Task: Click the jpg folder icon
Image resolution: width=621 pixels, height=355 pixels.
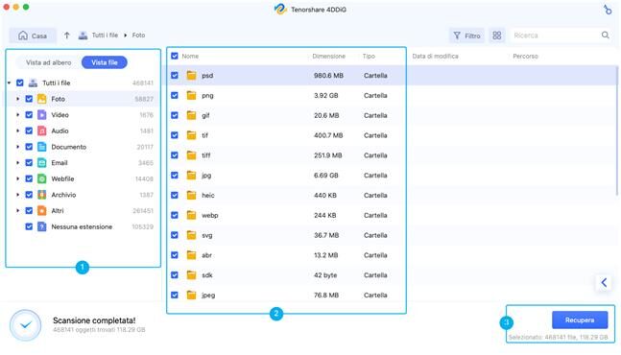Action: tap(191, 175)
